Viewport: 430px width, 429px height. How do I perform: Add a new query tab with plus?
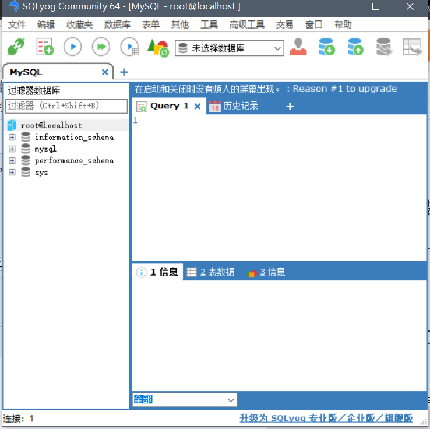290,106
